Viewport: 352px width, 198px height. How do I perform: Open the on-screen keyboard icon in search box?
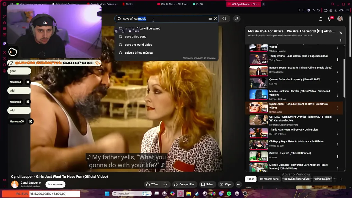tap(210, 19)
